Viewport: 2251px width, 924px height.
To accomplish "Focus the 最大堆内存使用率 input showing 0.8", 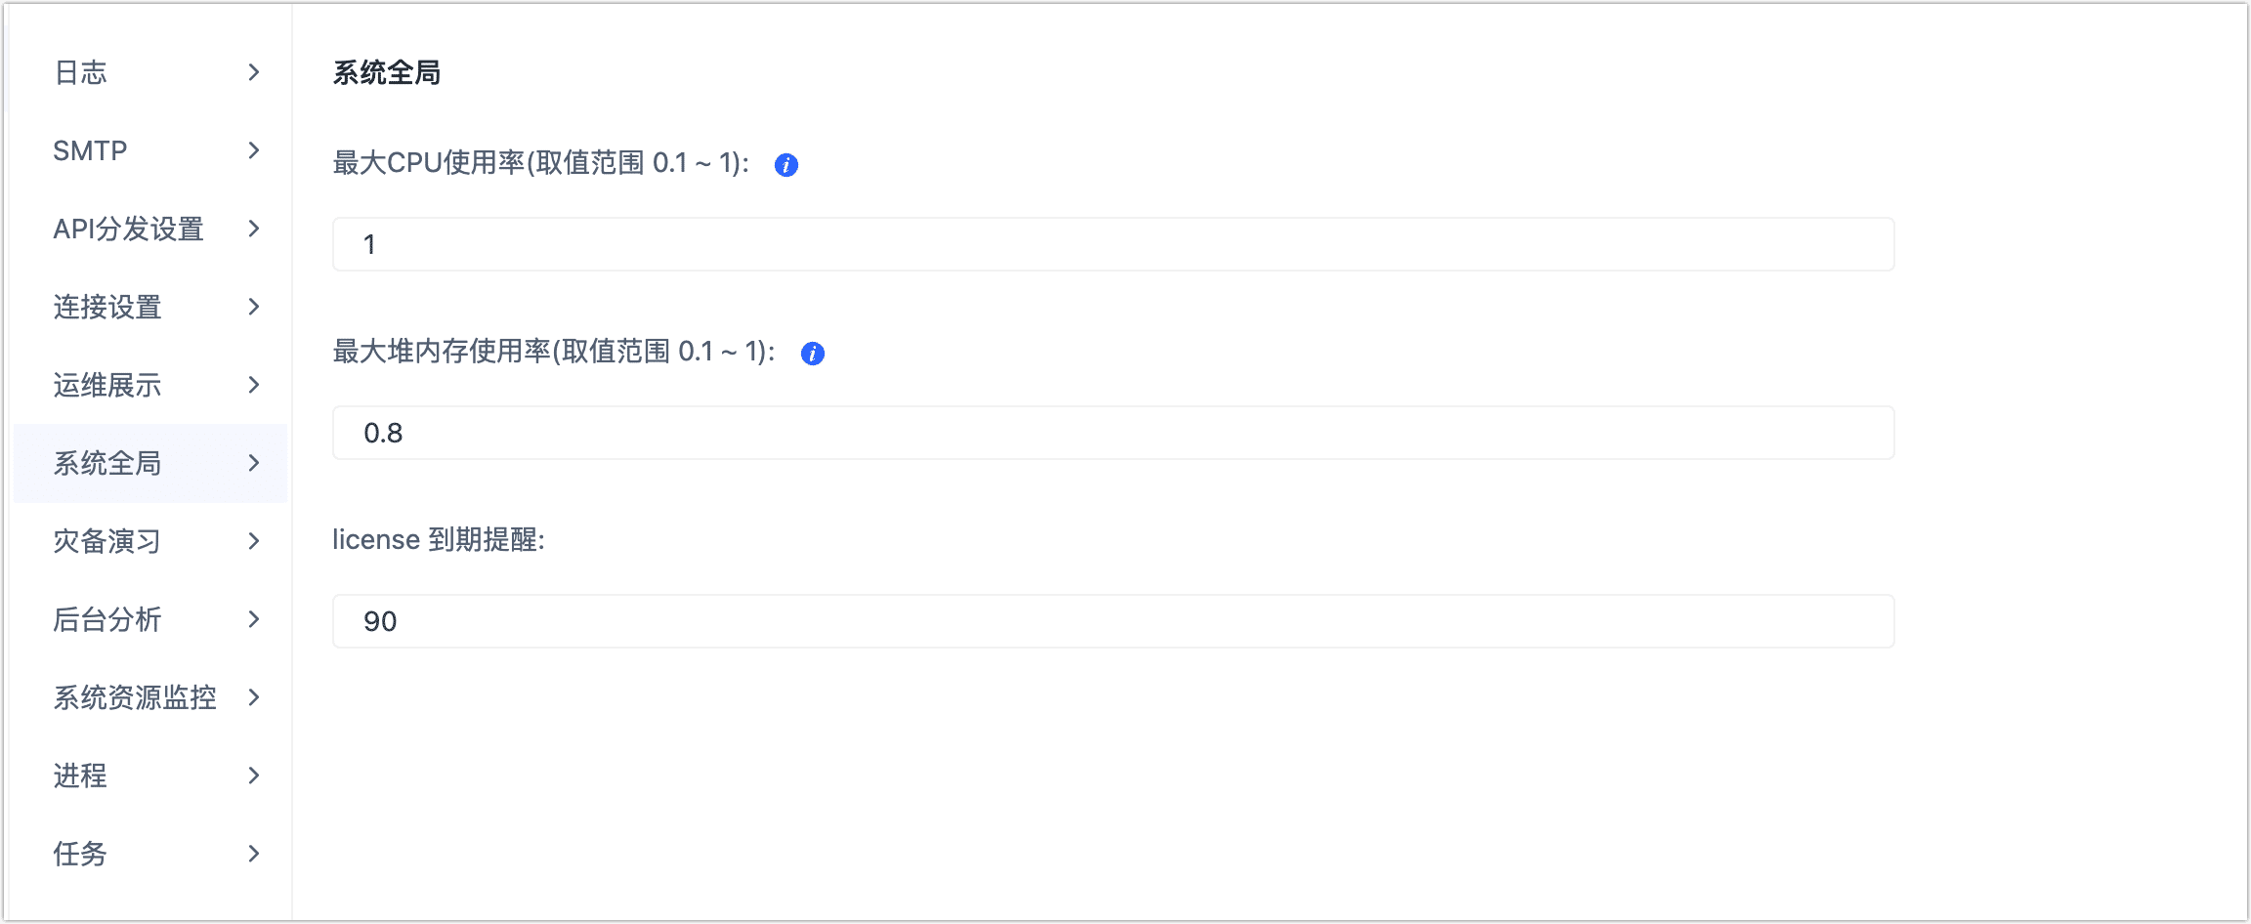I will coord(1113,433).
